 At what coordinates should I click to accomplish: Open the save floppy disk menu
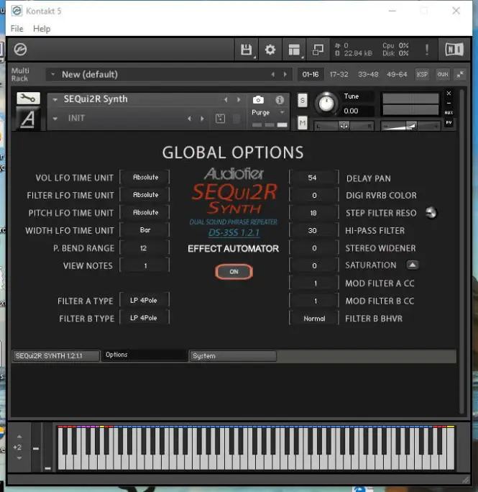click(x=247, y=50)
